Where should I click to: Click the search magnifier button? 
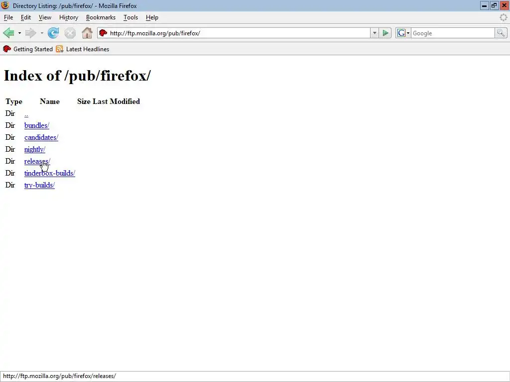click(501, 33)
